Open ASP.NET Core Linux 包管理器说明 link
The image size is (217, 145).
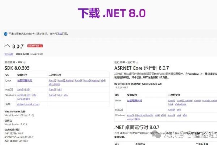(x=135, y=101)
